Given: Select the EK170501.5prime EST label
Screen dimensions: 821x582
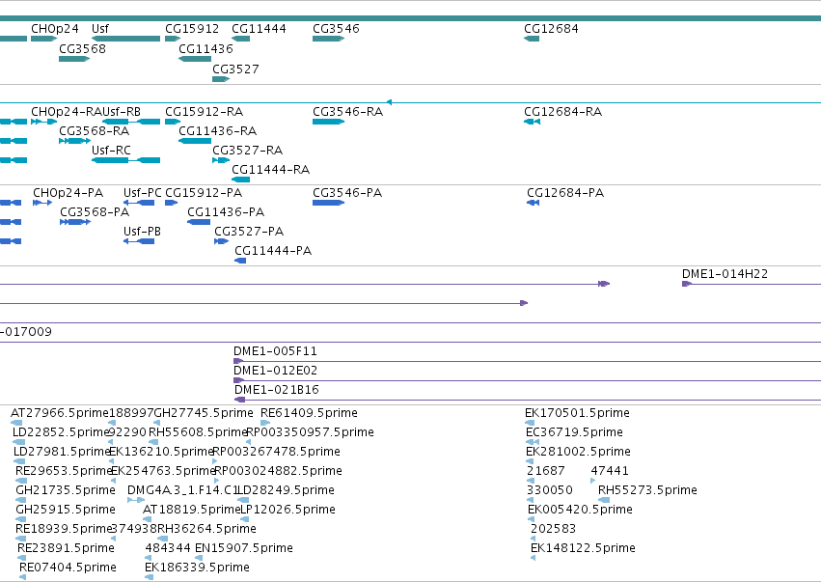Looking at the screenshot, I should coord(577,413).
